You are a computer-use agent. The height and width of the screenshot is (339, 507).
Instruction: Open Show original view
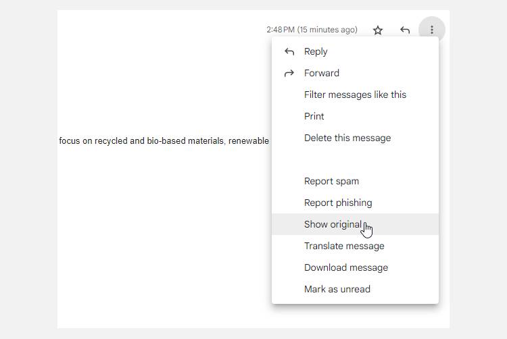[333, 224]
